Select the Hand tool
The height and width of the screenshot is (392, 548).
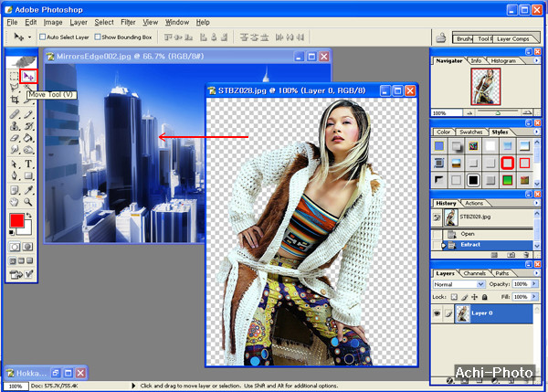[15, 201]
